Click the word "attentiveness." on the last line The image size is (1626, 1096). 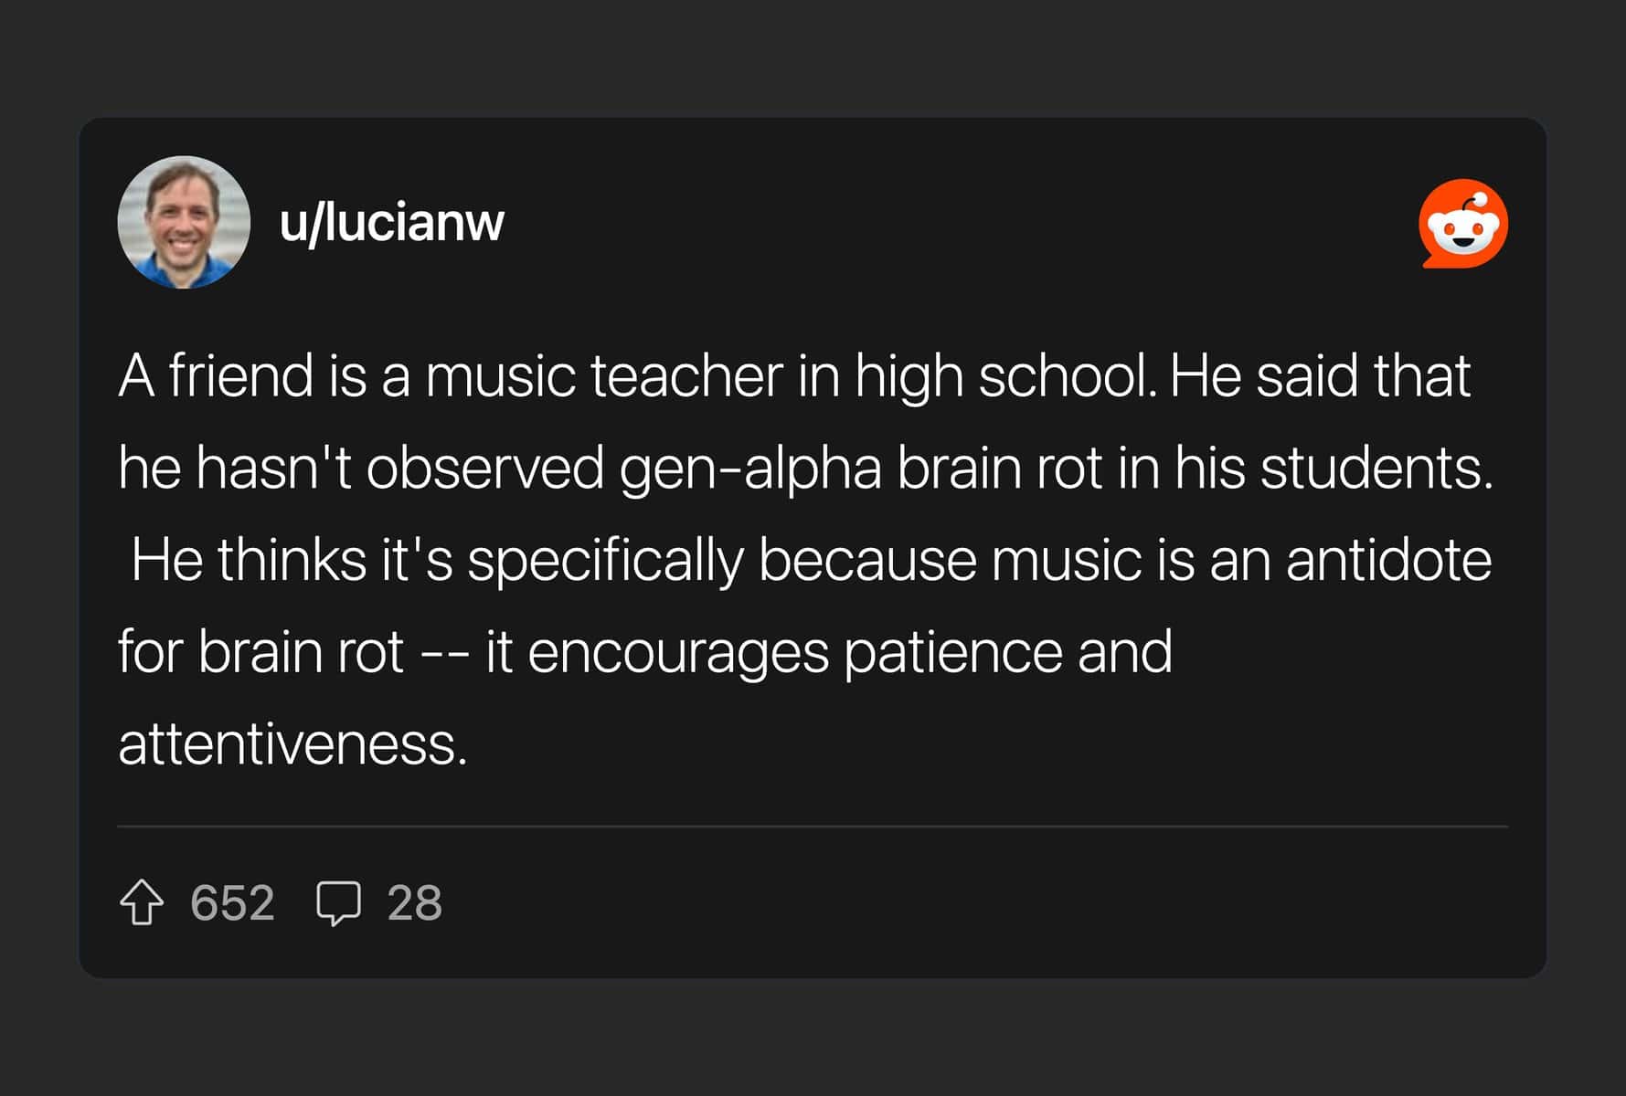coord(292,744)
